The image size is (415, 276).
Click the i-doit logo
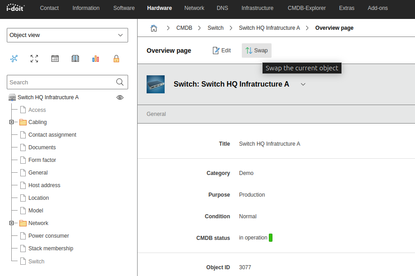(x=15, y=8)
